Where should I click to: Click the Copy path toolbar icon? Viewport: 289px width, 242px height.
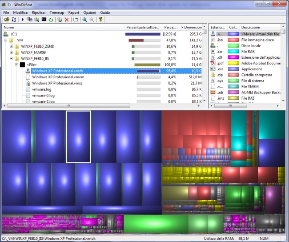(30, 20)
